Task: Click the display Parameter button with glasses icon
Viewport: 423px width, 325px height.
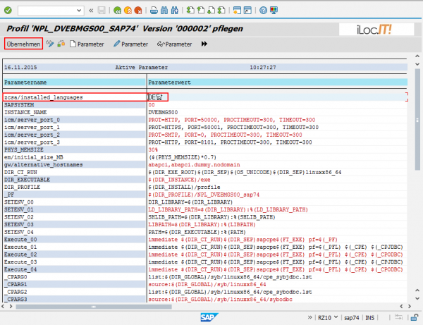Action: pyautogui.click(x=175, y=44)
